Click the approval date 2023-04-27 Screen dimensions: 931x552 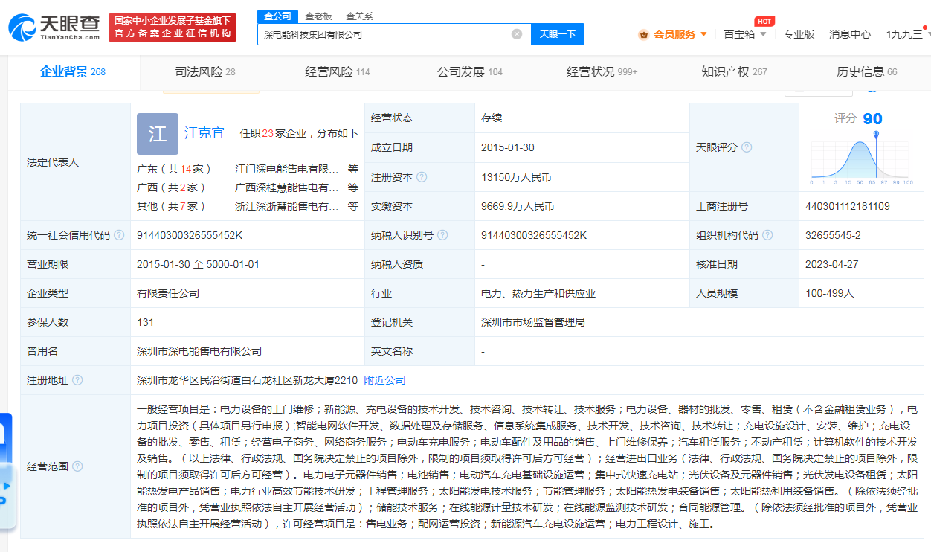pyautogui.click(x=832, y=264)
